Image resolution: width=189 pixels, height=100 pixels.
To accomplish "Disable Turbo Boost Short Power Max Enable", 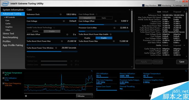I will tap(87, 38).
